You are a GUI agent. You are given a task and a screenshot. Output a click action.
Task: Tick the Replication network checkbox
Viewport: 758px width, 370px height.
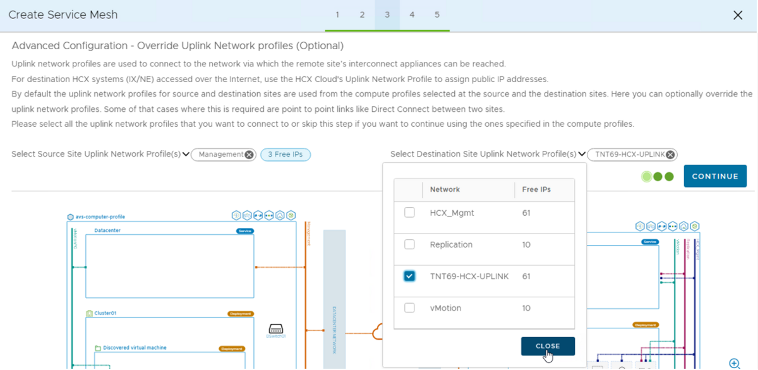[x=409, y=244]
